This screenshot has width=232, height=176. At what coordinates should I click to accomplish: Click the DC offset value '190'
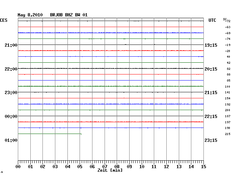point(228,128)
